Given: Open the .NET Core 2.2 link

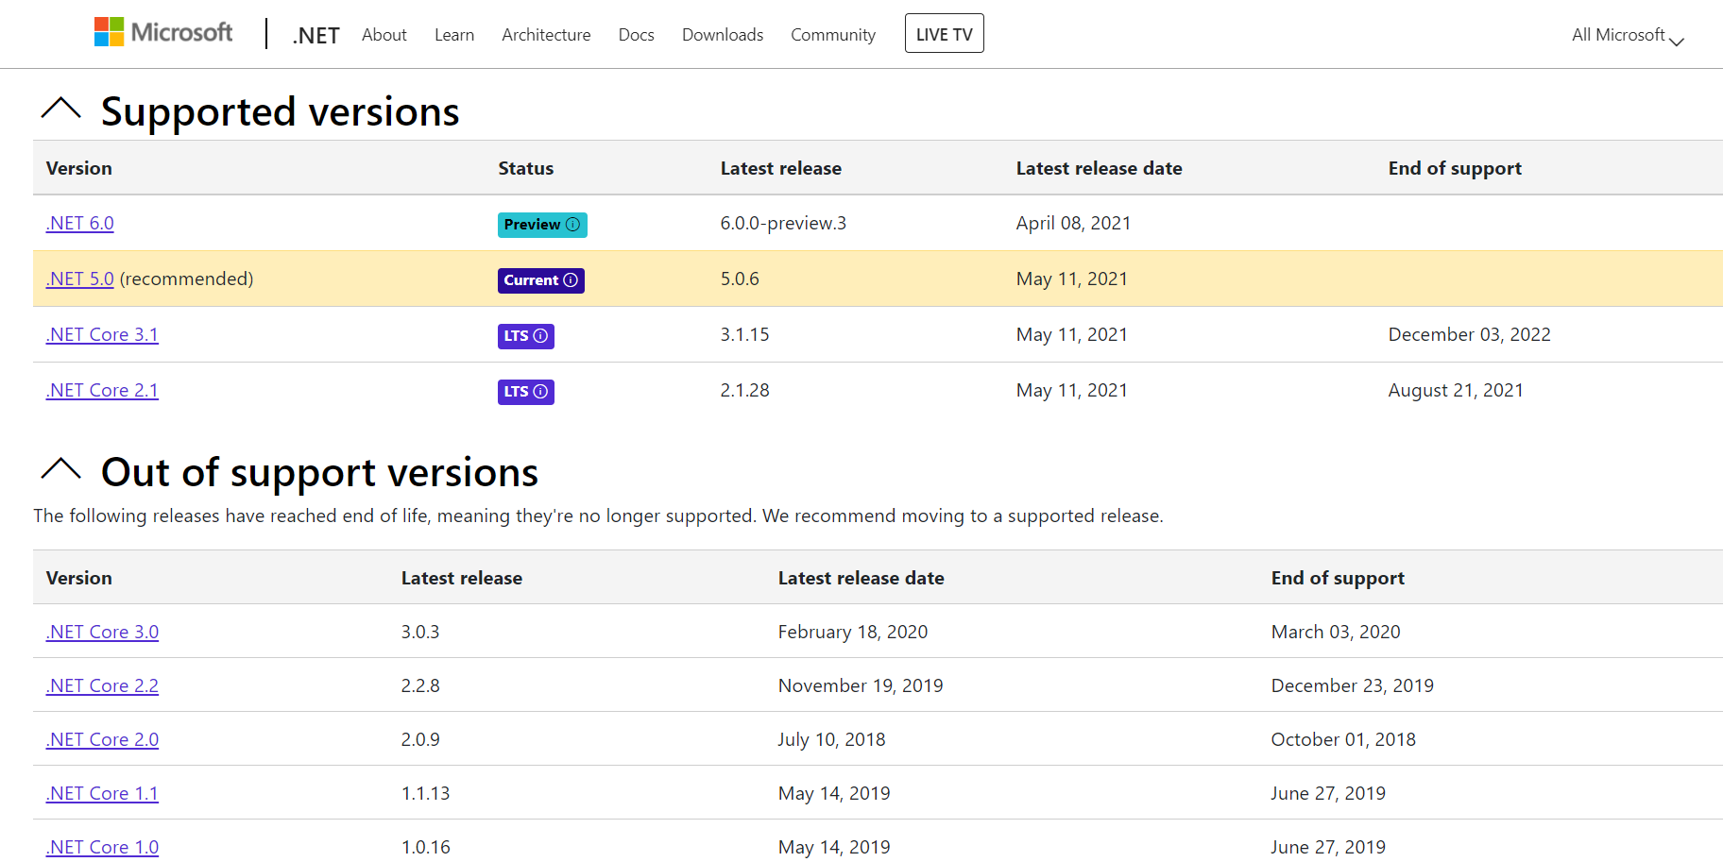Looking at the screenshot, I should 102,686.
